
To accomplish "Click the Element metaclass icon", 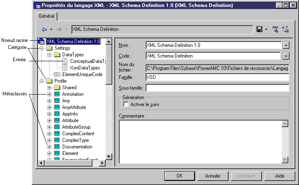I will click(57, 153).
